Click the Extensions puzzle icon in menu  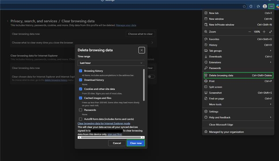pyautogui.click(x=206, y=62)
